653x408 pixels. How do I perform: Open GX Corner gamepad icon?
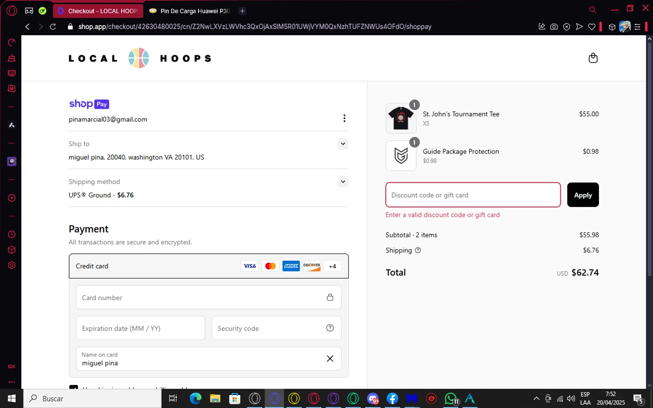click(x=29, y=11)
